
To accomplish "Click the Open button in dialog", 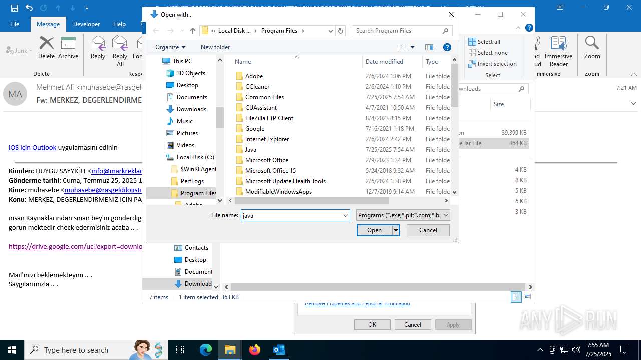I will (x=374, y=230).
